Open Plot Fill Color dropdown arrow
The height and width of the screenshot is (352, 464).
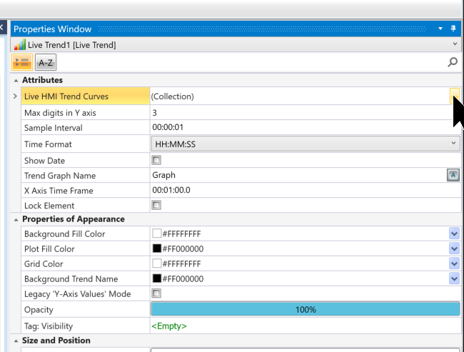pyautogui.click(x=454, y=248)
